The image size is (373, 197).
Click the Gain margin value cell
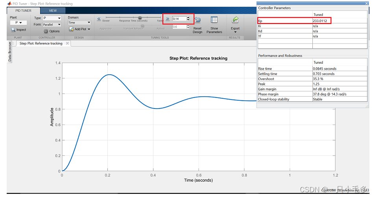(340, 89)
